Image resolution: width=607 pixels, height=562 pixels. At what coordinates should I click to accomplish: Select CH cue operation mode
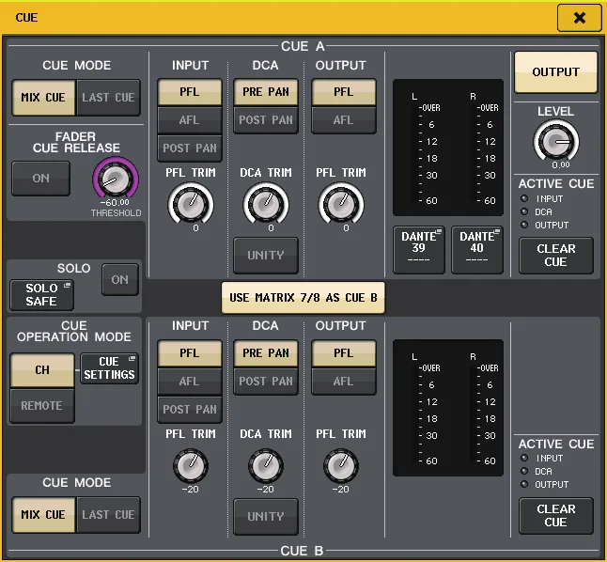coord(42,370)
